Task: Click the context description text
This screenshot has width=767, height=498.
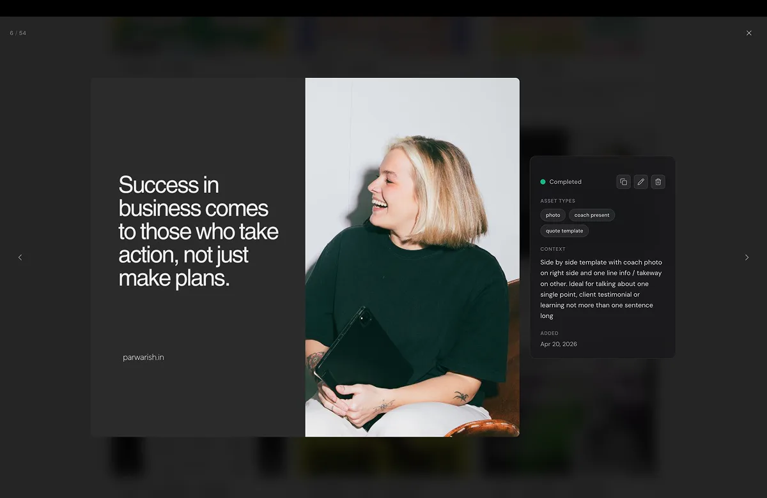Action: click(x=601, y=289)
